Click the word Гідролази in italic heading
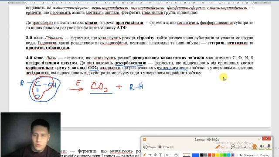The height and width of the screenshot is (157, 279). [54, 38]
